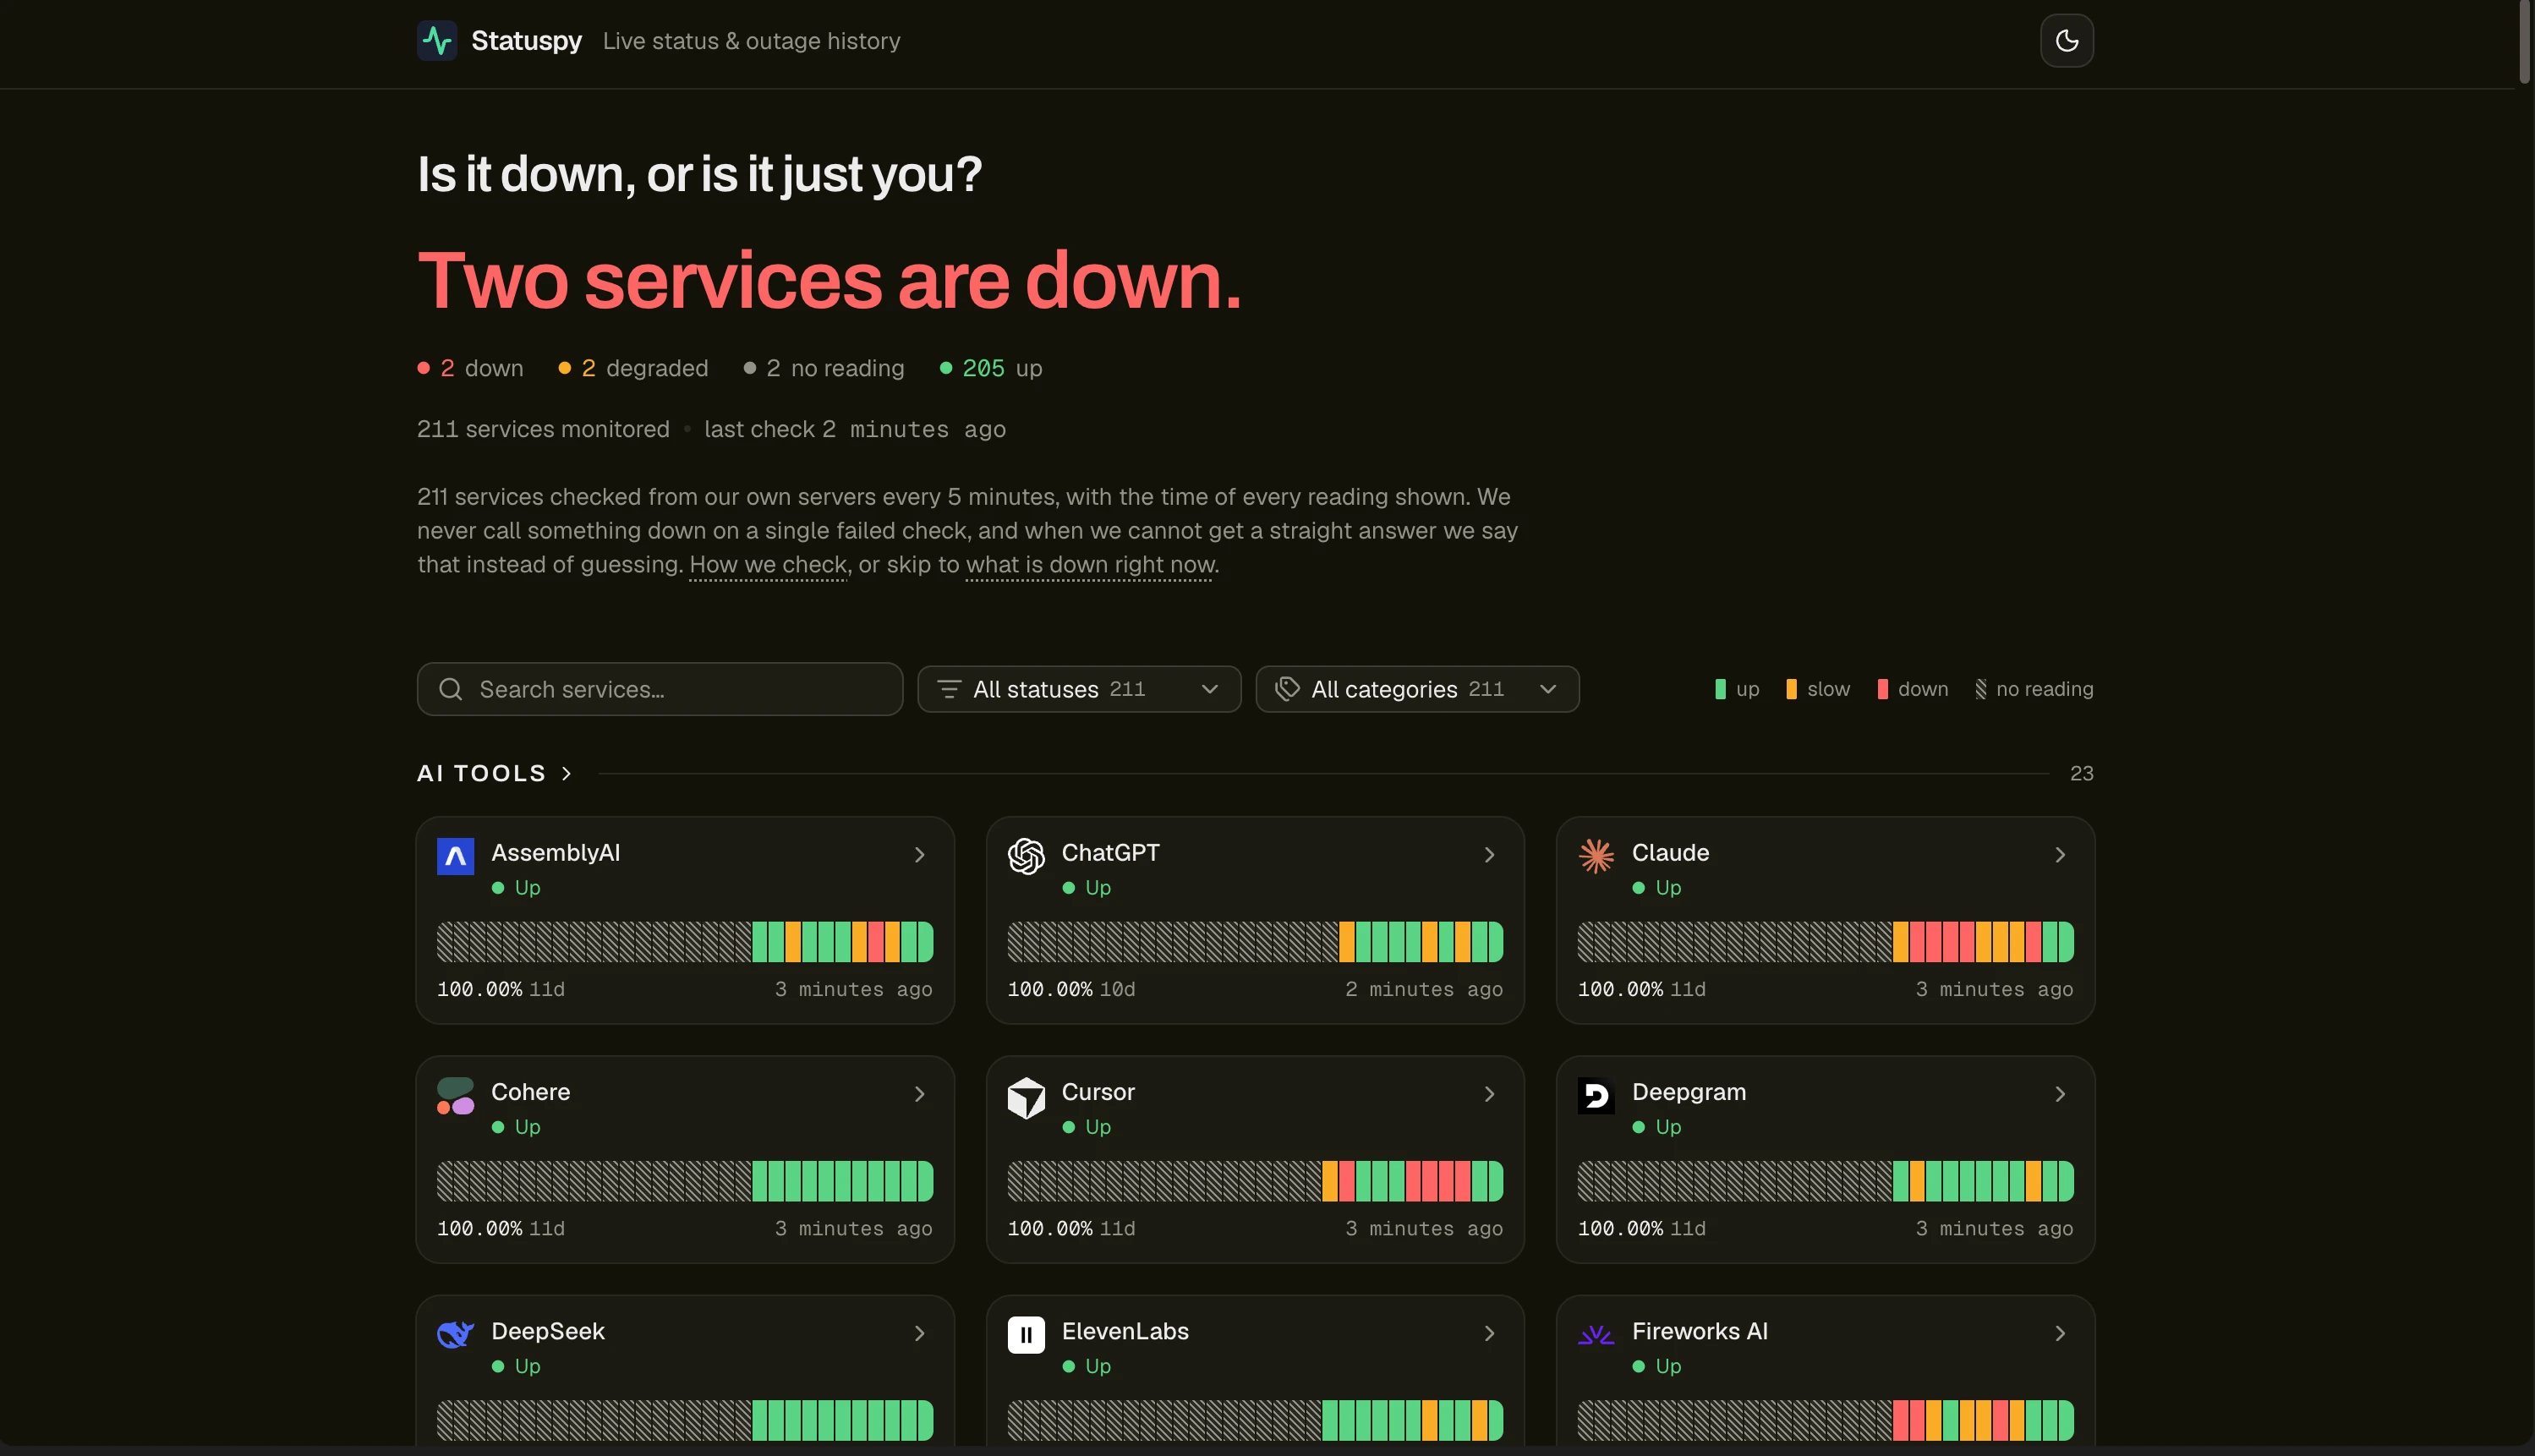The image size is (2535, 1456).
Task: Click the Statuspy brand name in header
Action: (x=526, y=41)
